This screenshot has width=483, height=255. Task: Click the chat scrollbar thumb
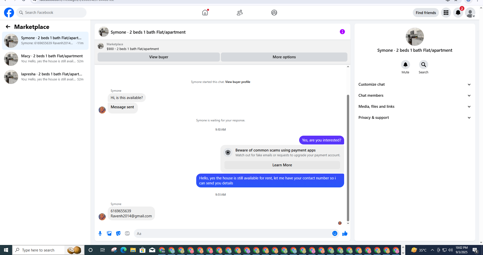348,158
